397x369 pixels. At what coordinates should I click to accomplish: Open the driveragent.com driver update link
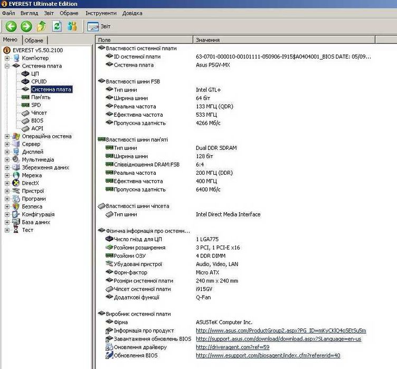[233, 347]
